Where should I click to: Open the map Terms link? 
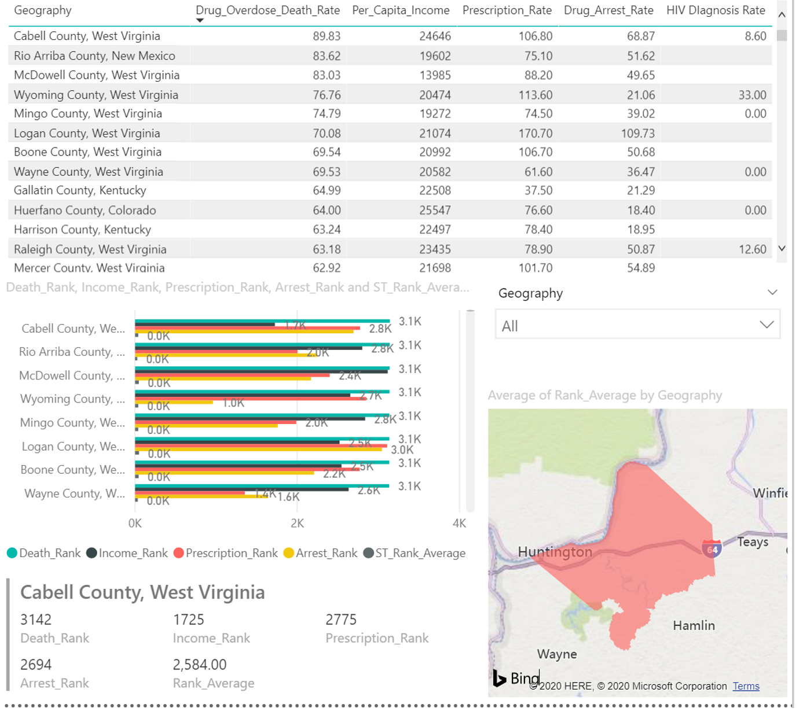[746, 686]
